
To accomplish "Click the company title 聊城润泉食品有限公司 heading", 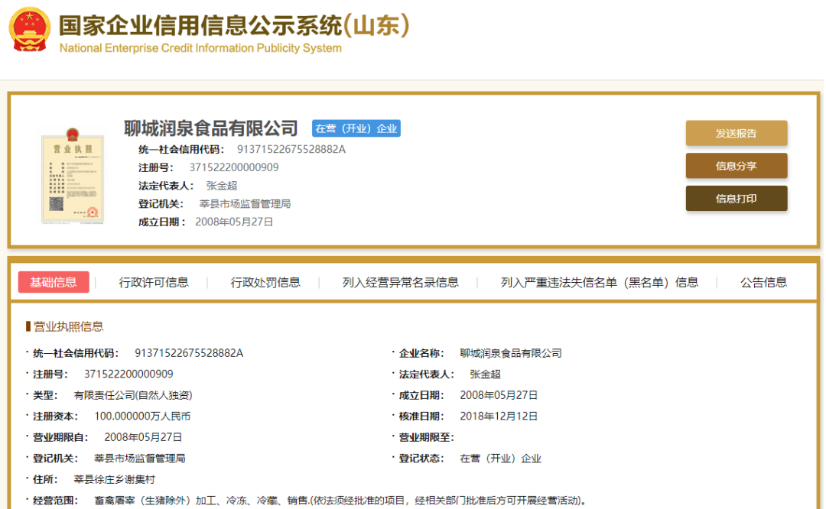I will tap(211, 128).
